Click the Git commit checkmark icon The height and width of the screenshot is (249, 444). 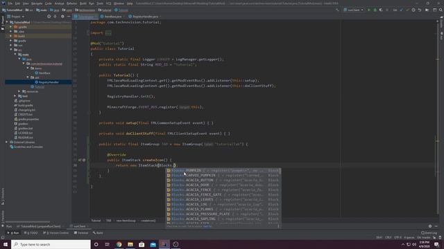pyautogui.click(x=407, y=10)
